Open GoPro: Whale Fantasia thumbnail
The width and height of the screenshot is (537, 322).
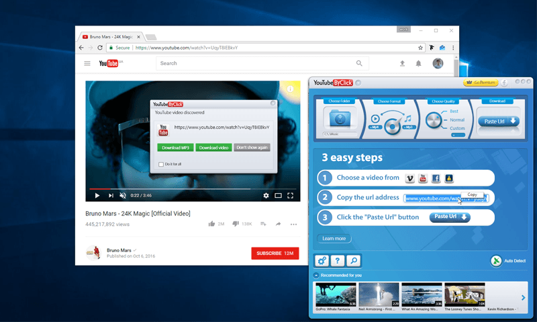click(336, 294)
